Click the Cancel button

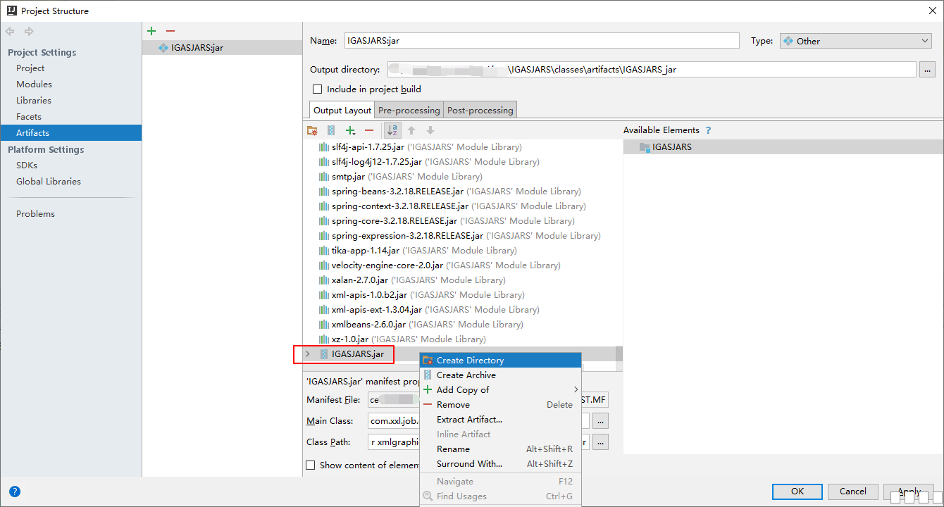click(x=852, y=492)
